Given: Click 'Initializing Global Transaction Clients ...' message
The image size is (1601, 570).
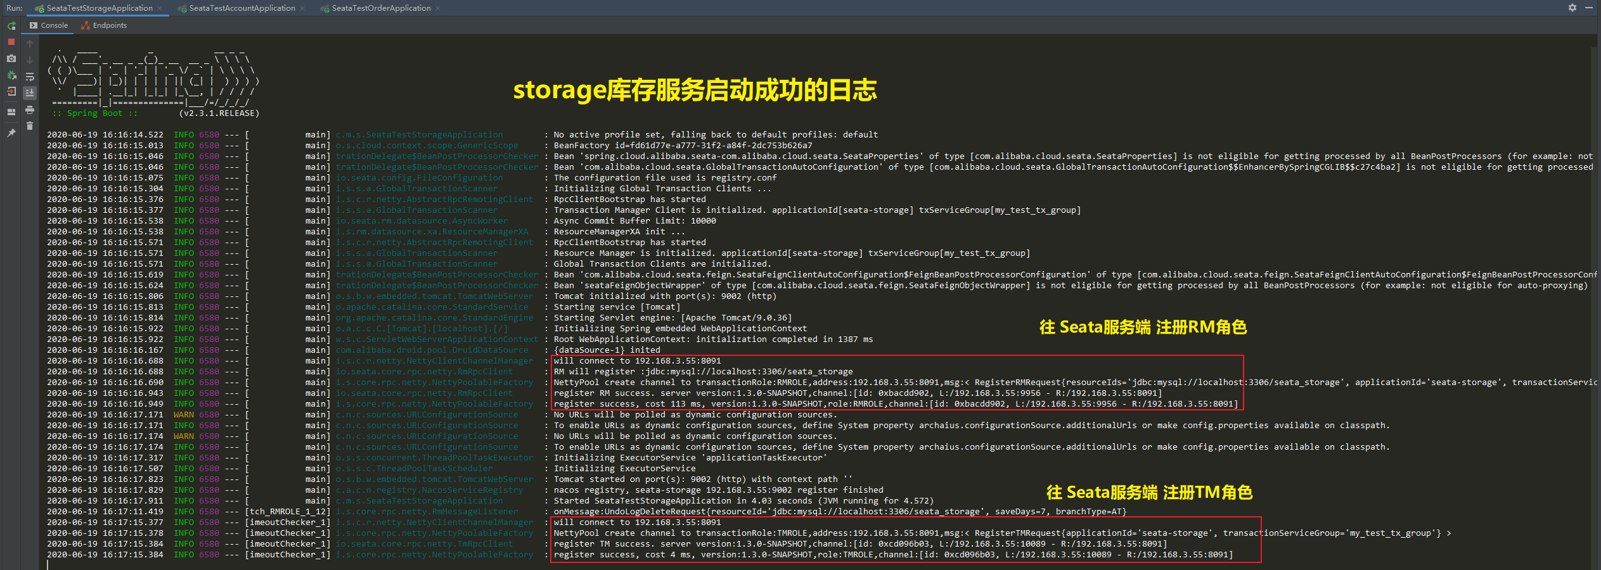Looking at the screenshot, I should point(663,189).
